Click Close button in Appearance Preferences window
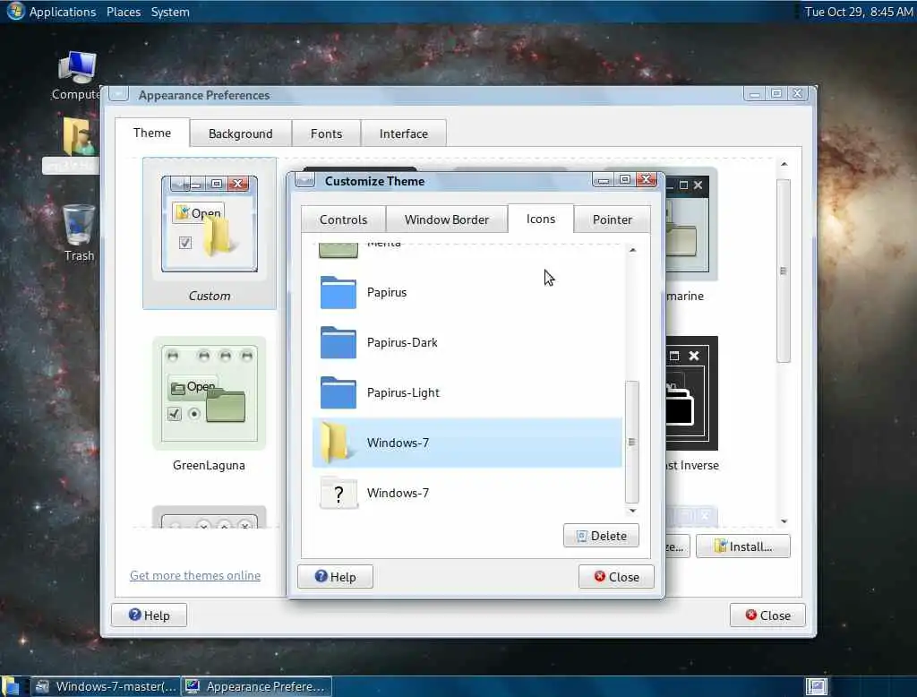917x697 pixels. (767, 615)
